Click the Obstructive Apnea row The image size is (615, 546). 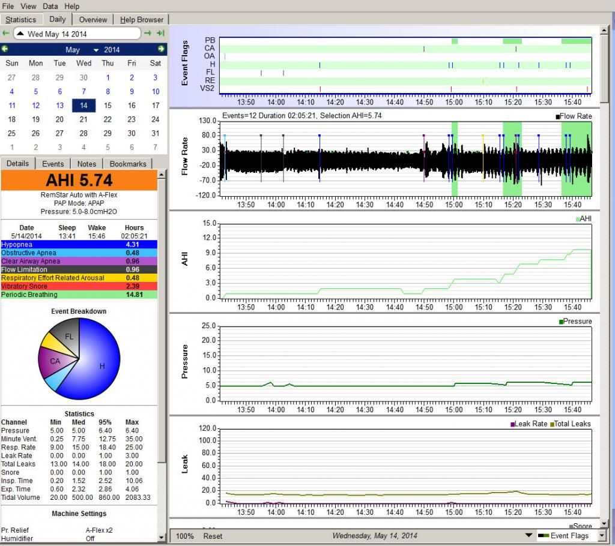tap(79, 253)
